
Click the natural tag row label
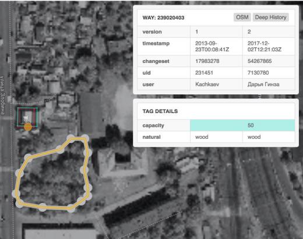pyautogui.click(x=151, y=137)
